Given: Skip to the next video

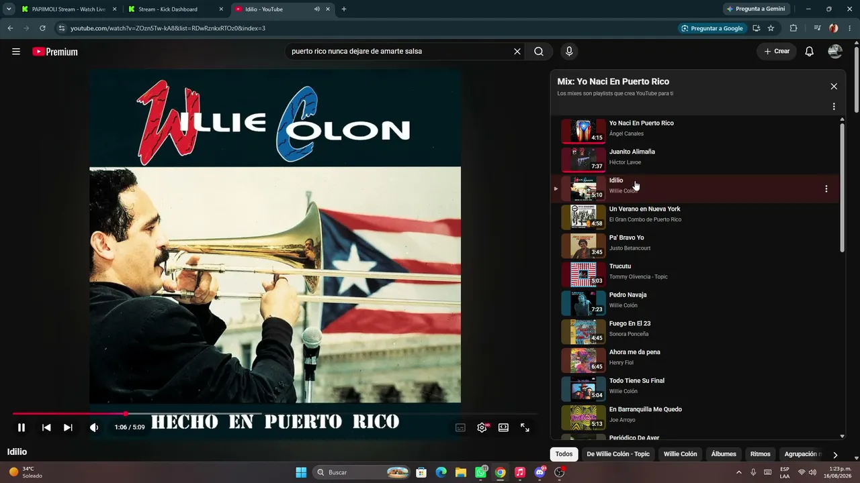Looking at the screenshot, I should [x=68, y=427].
